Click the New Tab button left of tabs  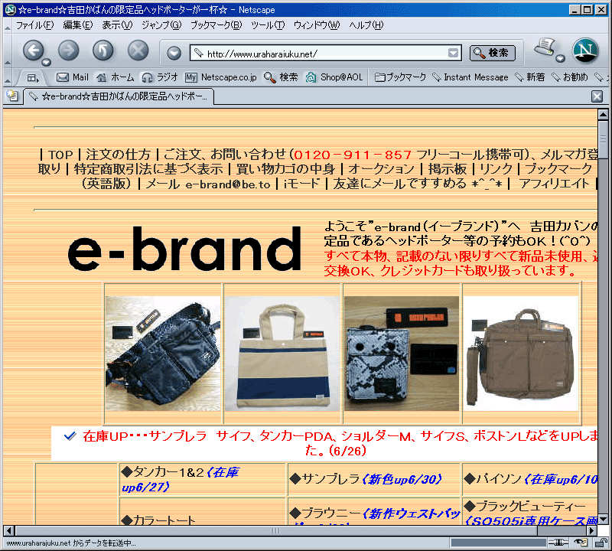point(12,96)
